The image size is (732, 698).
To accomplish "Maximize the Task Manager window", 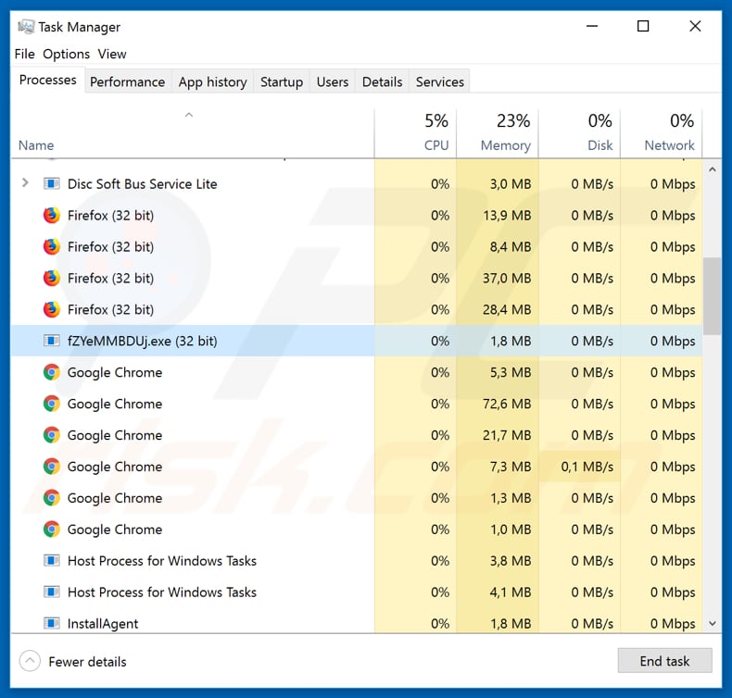I will pyautogui.click(x=643, y=26).
